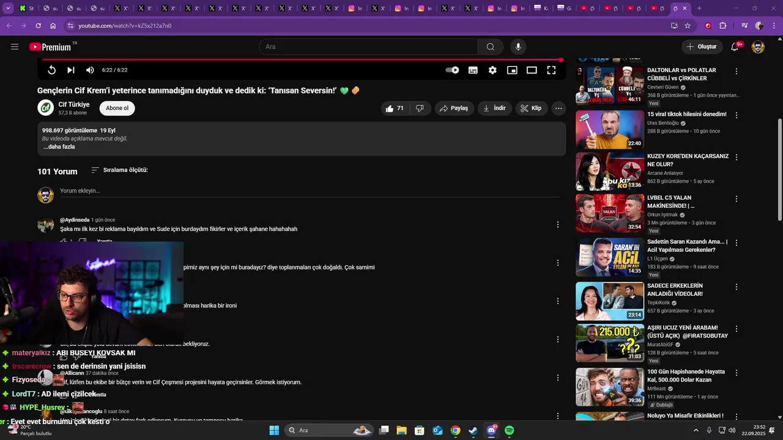Image resolution: width=783 pixels, height=440 pixels.
Task: Click the Windows taskbar Ara search box
Action: click(330, 430)
